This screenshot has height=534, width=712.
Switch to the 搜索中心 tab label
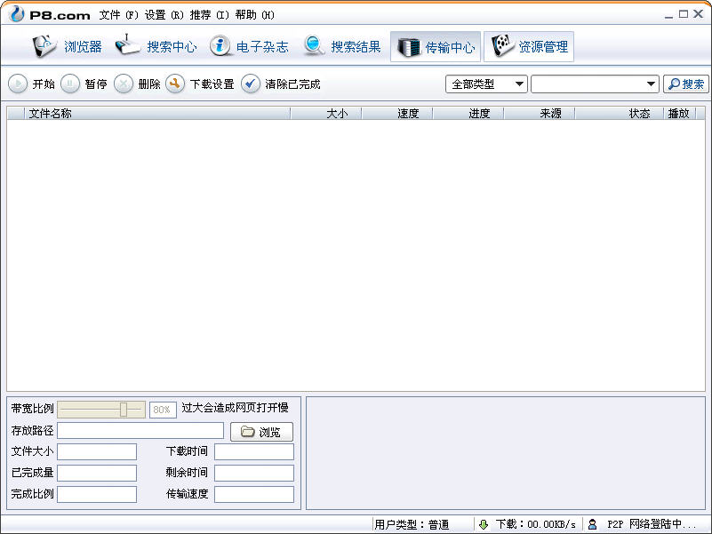coord(172,47)
